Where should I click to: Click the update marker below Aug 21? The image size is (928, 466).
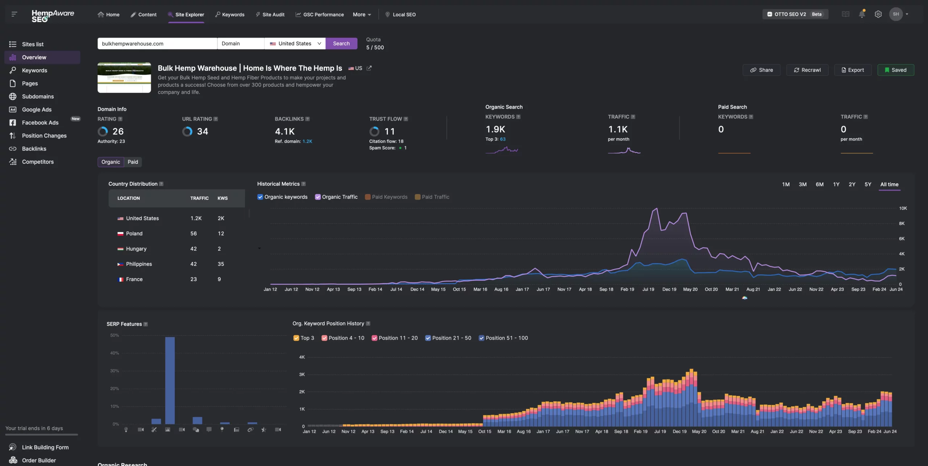coord(745,298)
